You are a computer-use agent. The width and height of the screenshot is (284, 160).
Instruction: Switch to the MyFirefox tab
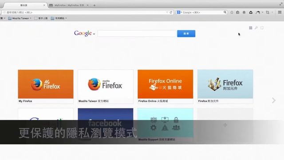[69, 5]
